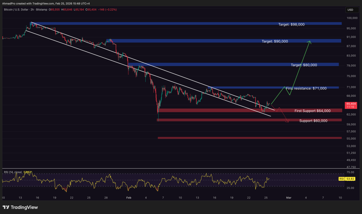
Task: Select the Feb label on the time axis
Action: (x=128, y=198)
